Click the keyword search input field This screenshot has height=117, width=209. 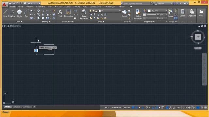137,3
